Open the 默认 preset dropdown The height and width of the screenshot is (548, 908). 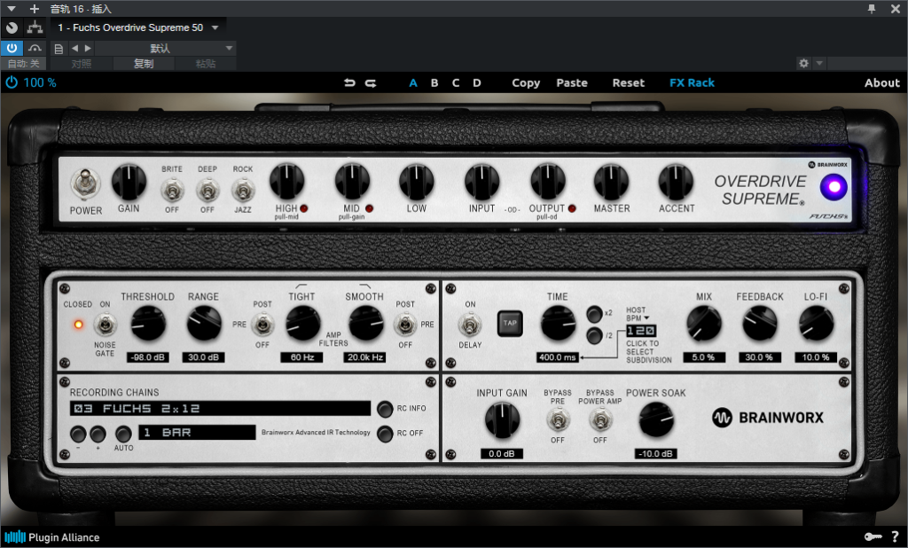point(165,48)
